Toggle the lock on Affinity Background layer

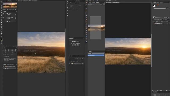[168, 23]
